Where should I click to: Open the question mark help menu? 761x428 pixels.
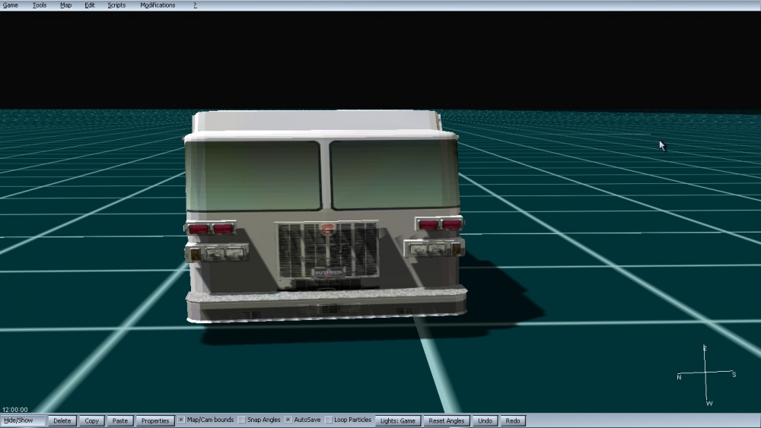coord(195,5)
